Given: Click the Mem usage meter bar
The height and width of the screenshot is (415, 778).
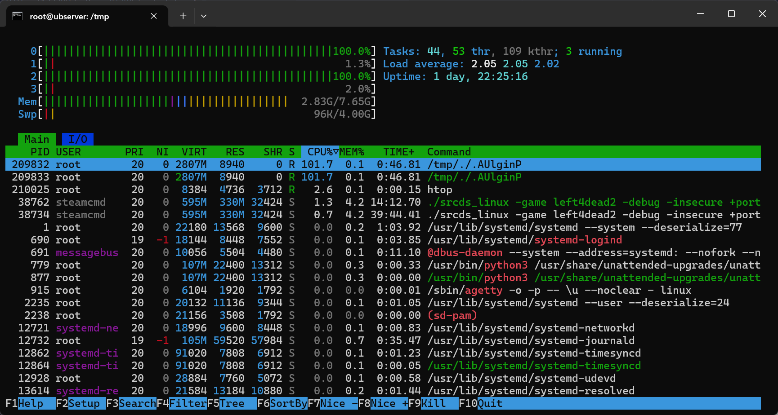Looking at the screenshot, I should pyautogui.click(x=197, y=102).
